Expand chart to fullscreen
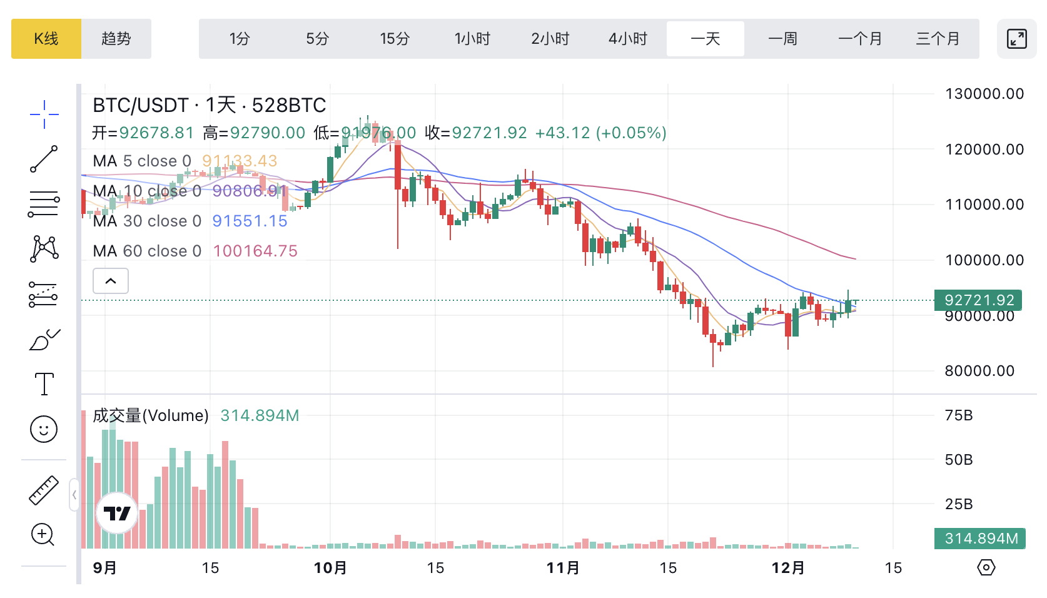 1016,39
